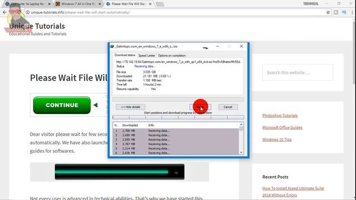356x200 pixels.
Task: Open a new browser tab
Action: [160, 4]
